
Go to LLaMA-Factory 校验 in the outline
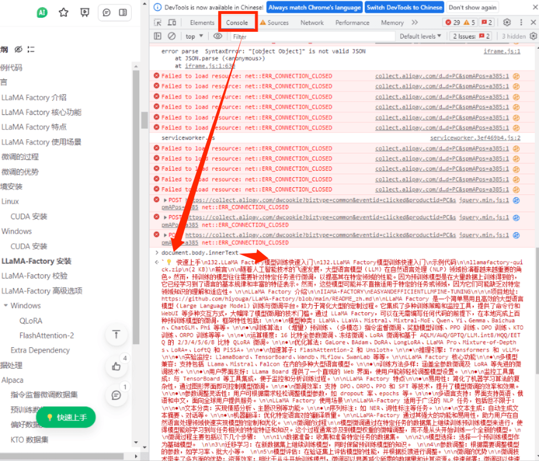(34, 276)
